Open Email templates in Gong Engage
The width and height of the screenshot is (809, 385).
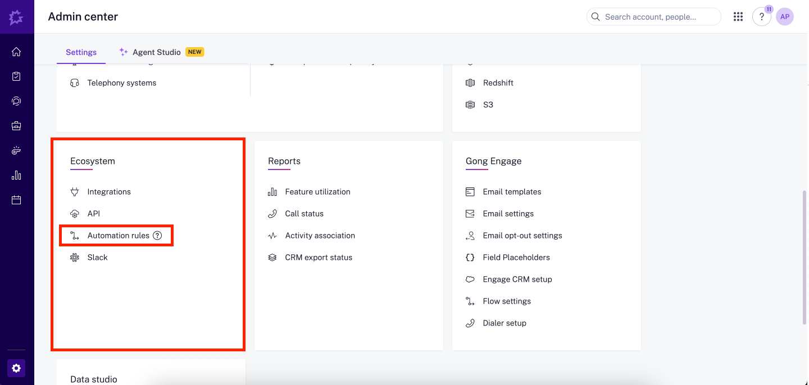[x=512, y=192]
